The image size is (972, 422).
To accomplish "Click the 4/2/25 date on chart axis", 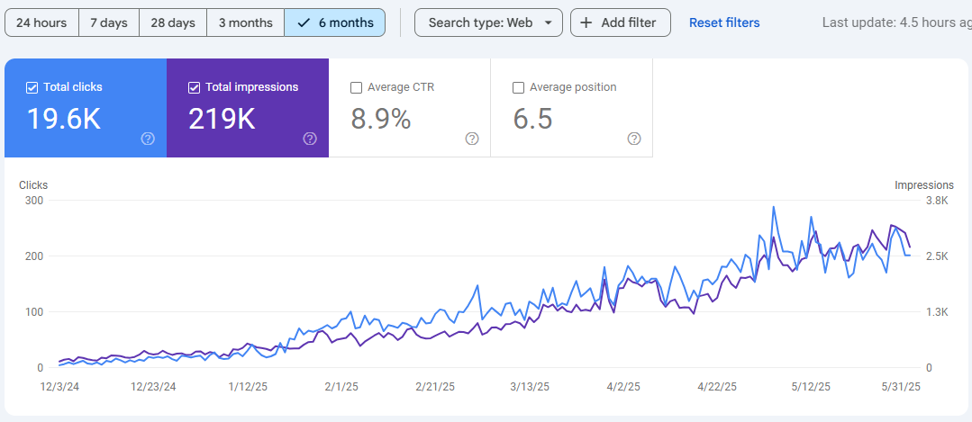I will (623, 387).
